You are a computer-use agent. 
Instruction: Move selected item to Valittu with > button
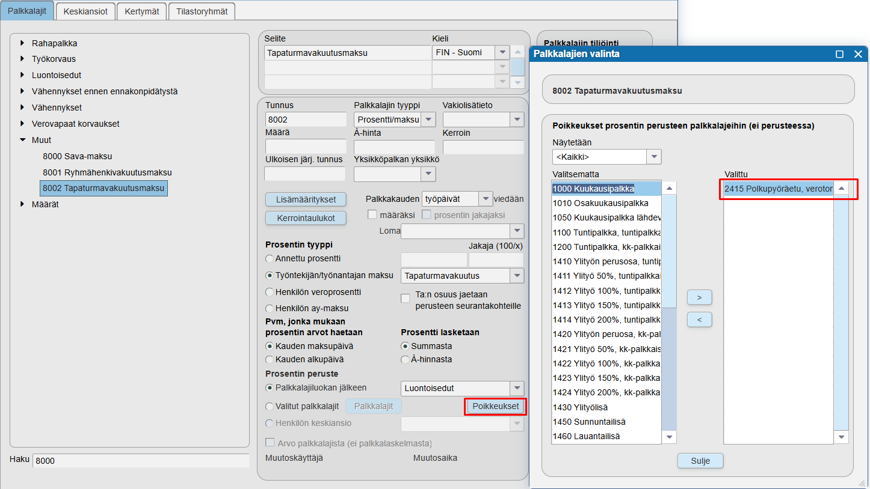700,297
